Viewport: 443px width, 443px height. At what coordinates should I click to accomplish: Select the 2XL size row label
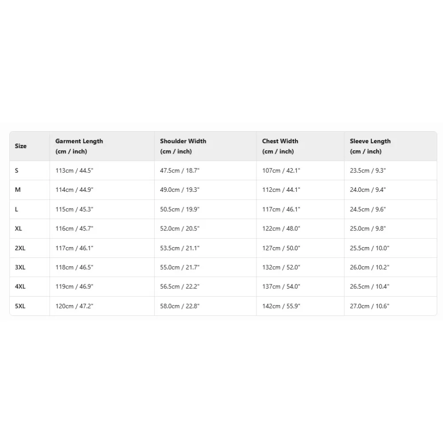pos(20,248)
